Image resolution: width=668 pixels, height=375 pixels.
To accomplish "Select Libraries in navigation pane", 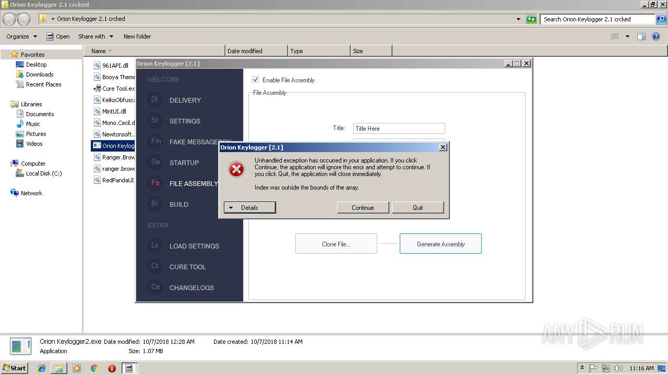I will (31, 104).
